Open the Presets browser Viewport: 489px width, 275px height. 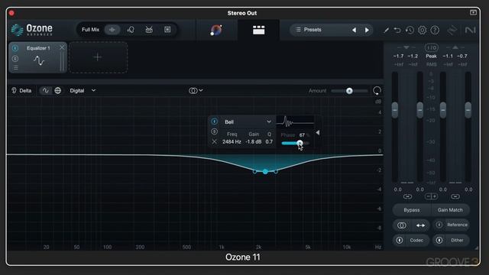313,30
